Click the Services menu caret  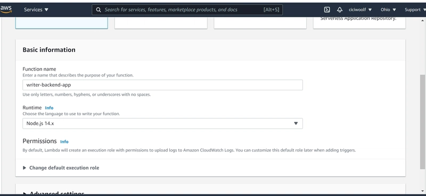46,10
